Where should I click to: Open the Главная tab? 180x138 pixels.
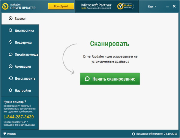[x=20, y=18]
